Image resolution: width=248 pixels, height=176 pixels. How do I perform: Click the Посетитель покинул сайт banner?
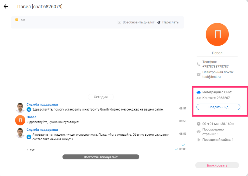101,157
